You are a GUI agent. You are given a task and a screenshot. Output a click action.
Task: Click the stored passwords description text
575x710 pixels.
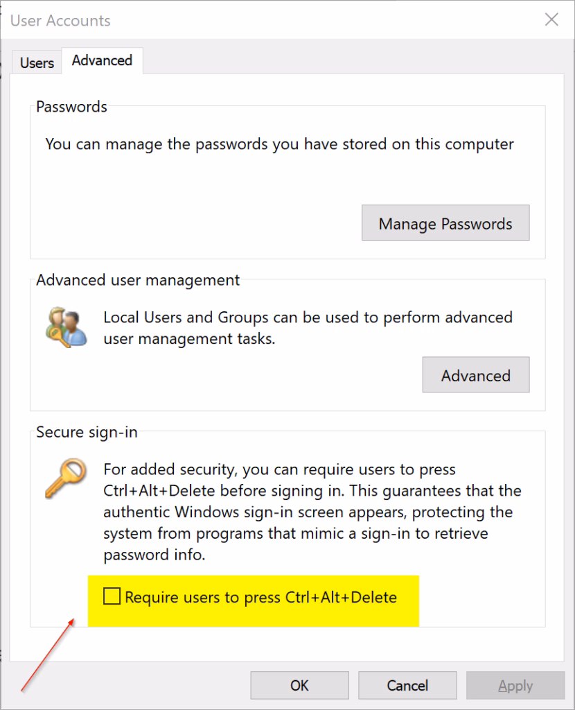(279, 144)
